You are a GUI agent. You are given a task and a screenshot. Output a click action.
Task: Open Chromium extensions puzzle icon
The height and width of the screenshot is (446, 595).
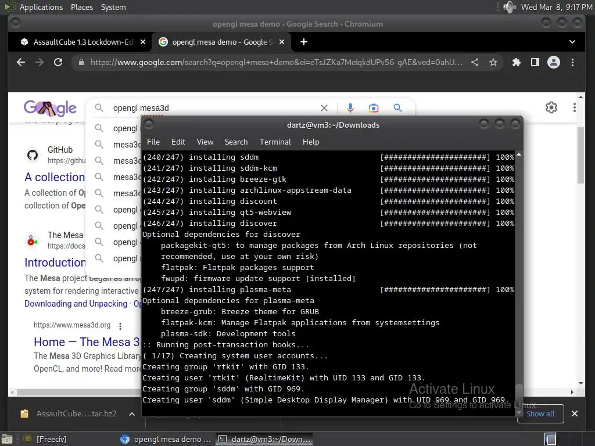517,62
